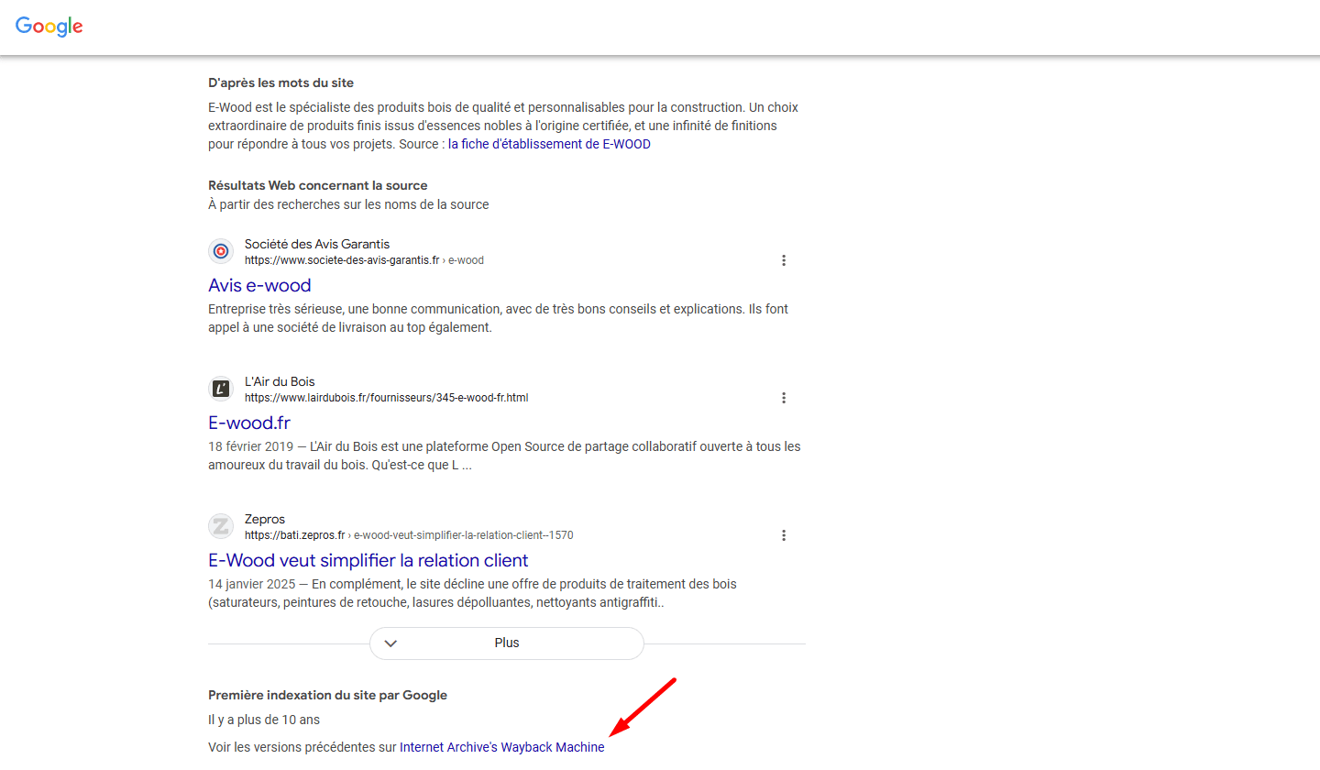Click the lairdubois.fr fournisseurs URL
The width and height of the screenshot is (1320, 770).
tap(386, 398)
